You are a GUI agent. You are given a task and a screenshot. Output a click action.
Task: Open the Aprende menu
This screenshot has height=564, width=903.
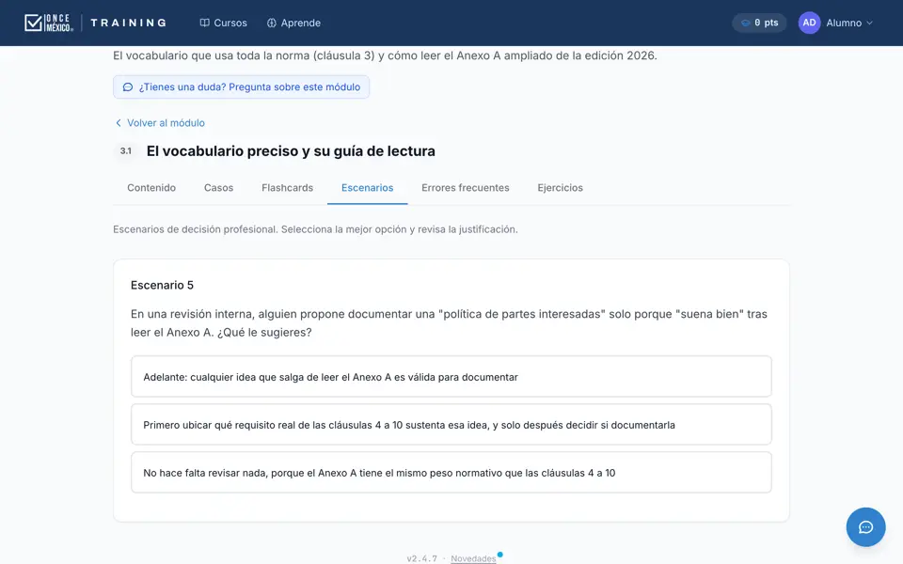293,23
